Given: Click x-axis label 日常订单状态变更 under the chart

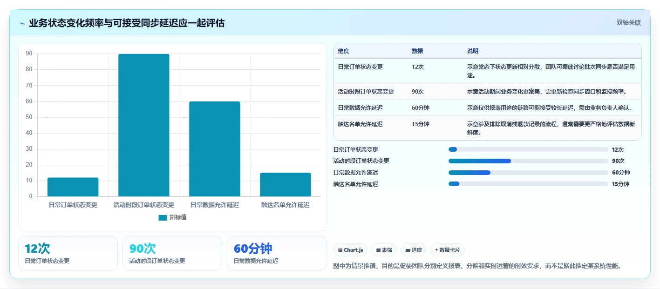Looking at the screenshot, I should pyautogui.click(x=73, y=205).
